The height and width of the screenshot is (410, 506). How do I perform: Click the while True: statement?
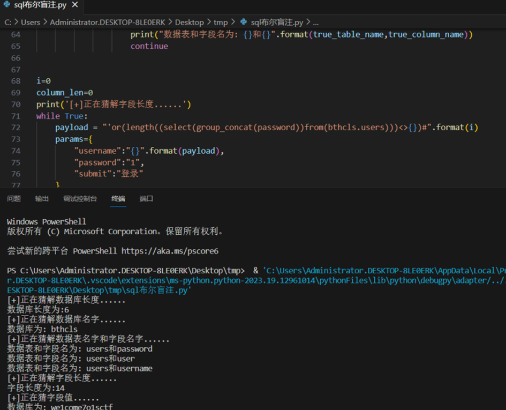point(62,116)
